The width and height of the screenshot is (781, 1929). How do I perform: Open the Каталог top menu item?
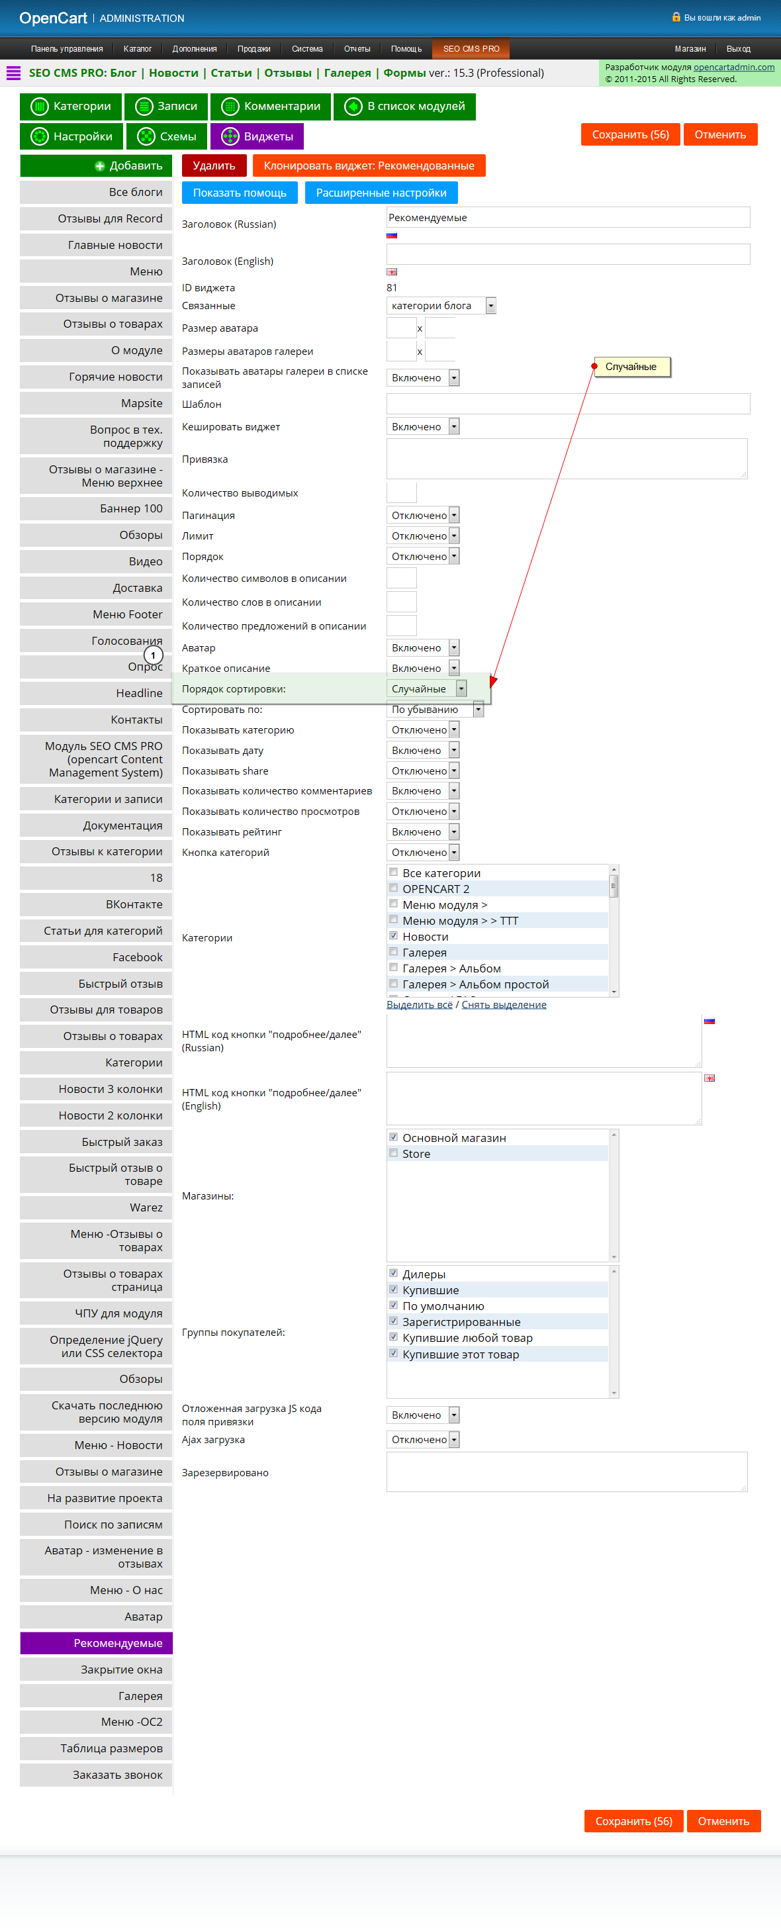[x=137, y=49]
